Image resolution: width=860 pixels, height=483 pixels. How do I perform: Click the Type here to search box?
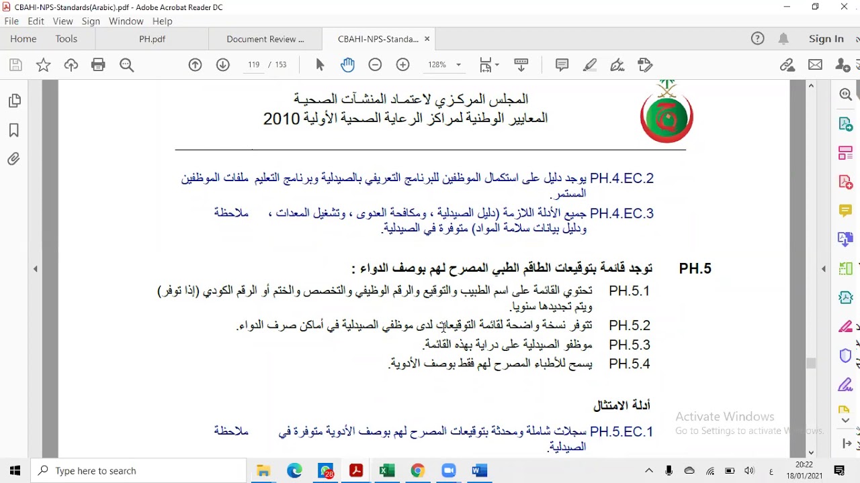139,471
